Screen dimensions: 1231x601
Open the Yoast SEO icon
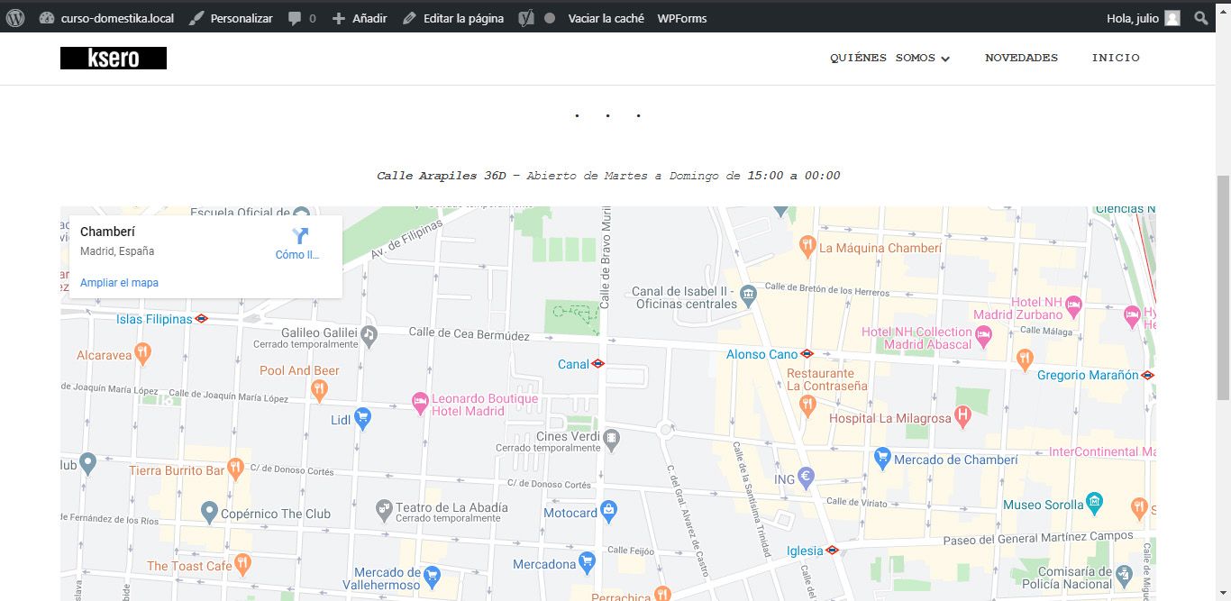526,18
